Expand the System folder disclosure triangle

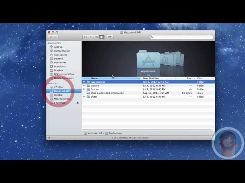[84, 89]
